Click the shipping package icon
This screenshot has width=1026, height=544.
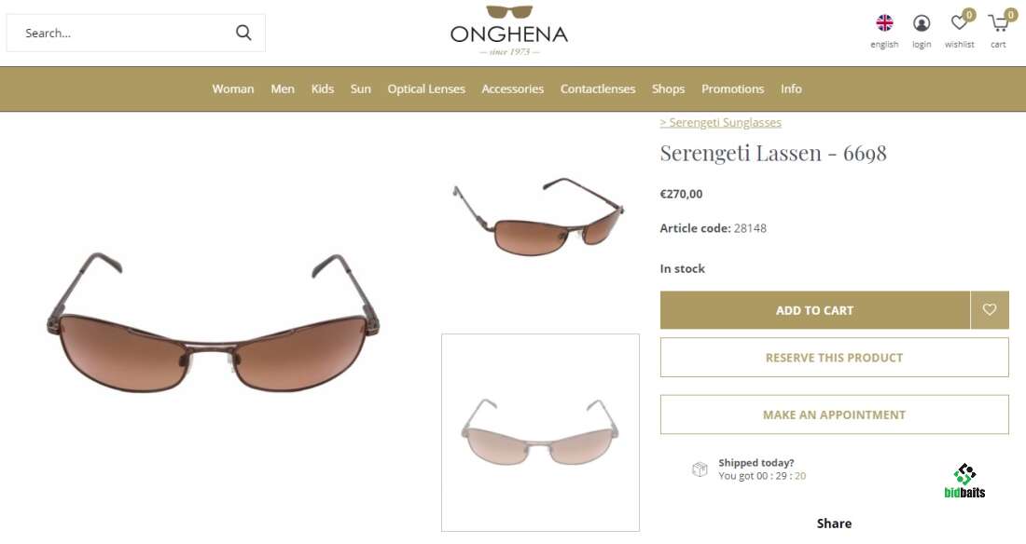(x=700, y=469)
